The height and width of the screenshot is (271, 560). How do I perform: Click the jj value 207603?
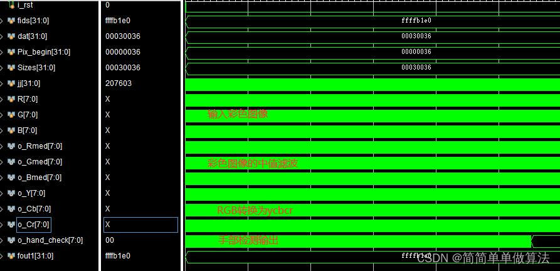[x=119, y=83]
